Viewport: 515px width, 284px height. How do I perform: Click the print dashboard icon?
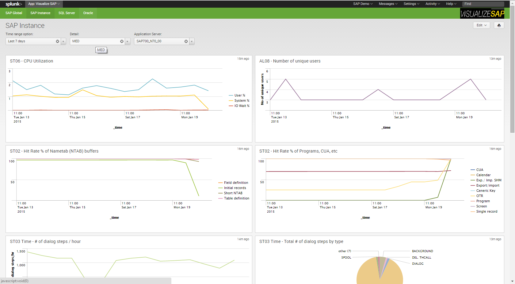(499, 25)
